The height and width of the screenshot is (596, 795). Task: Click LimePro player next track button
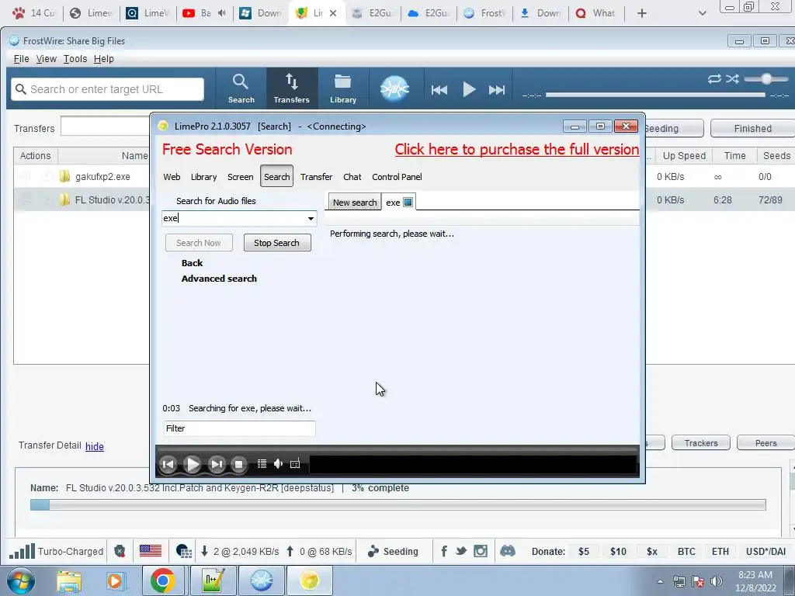(x=217, y=464)
